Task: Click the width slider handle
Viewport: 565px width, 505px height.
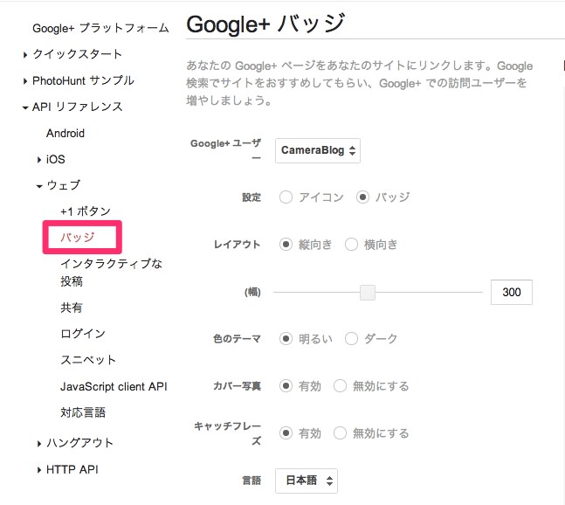Action: [368, 293]
